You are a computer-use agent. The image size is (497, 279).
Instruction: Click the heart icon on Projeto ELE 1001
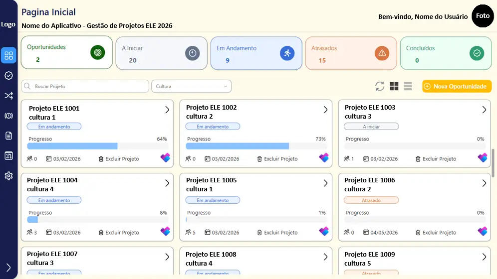[165, 157]
